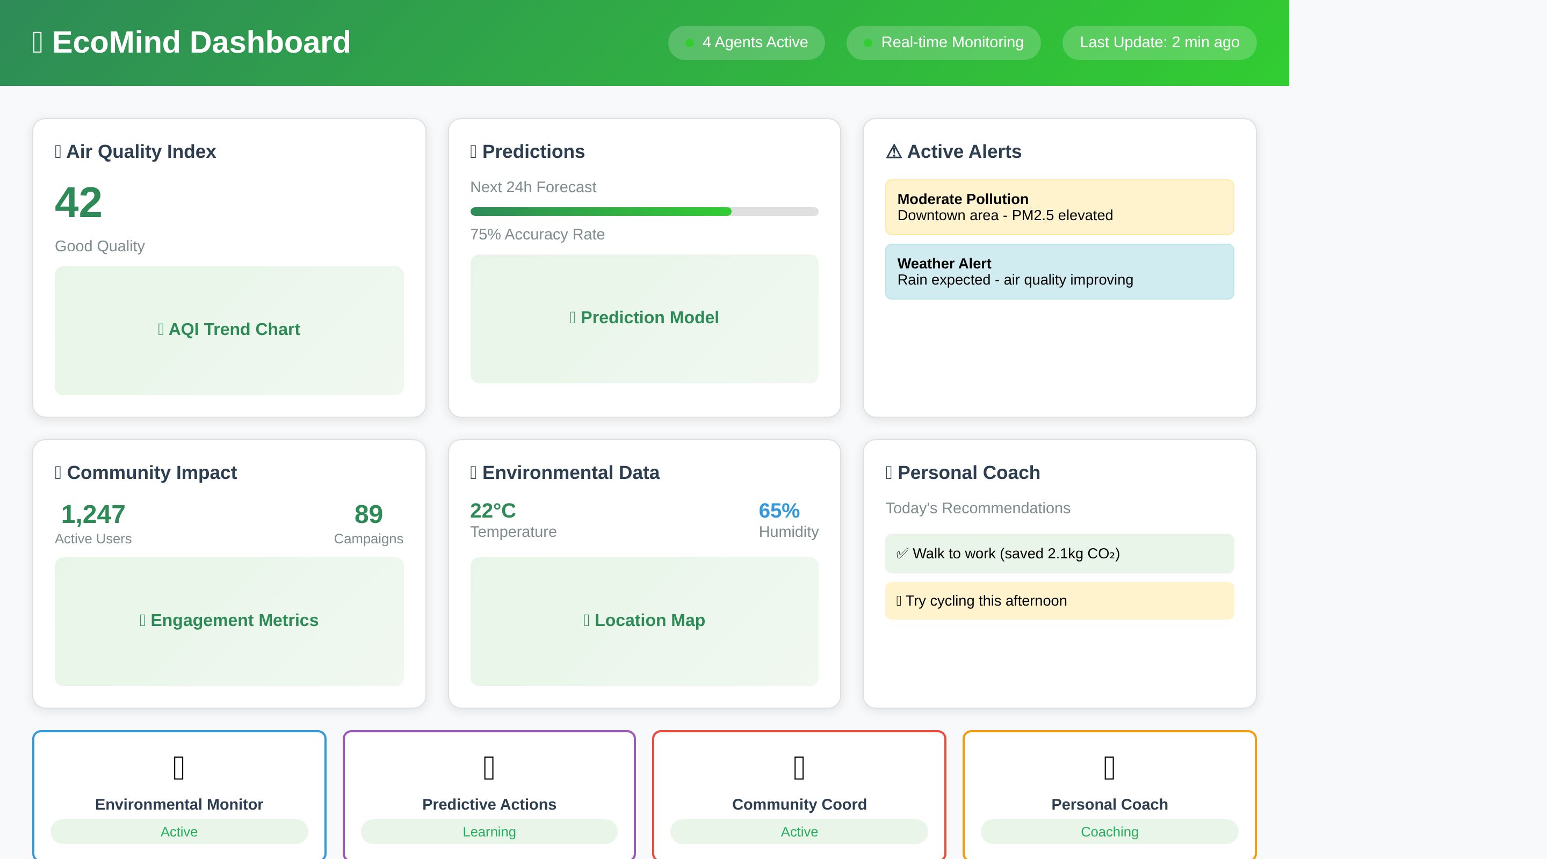Viewport: 1547px width, 859px height.
Task: Click the Community Coord agent icon
Action: [x=799, y=768]
